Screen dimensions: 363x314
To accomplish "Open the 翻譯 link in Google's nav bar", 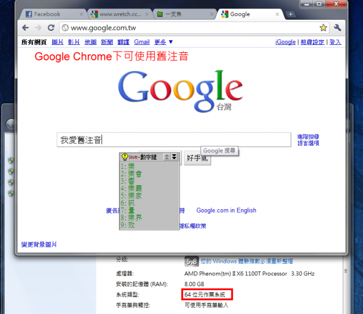I will 123,42.
